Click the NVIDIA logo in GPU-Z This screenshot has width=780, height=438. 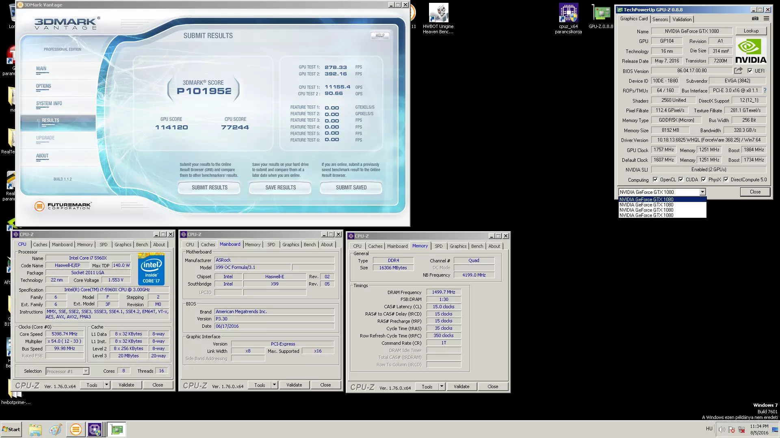pyautogui.click(x=751, y=51)
